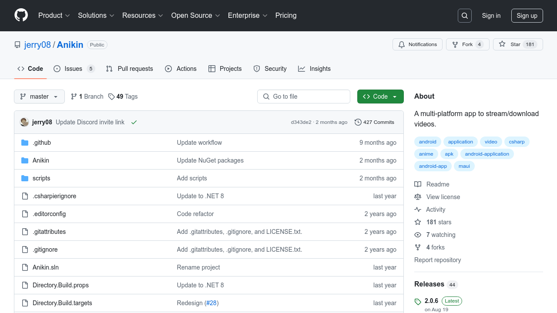
Task: Click jerry08's avatar in the commit row
Action: click(x=24, y=122)
